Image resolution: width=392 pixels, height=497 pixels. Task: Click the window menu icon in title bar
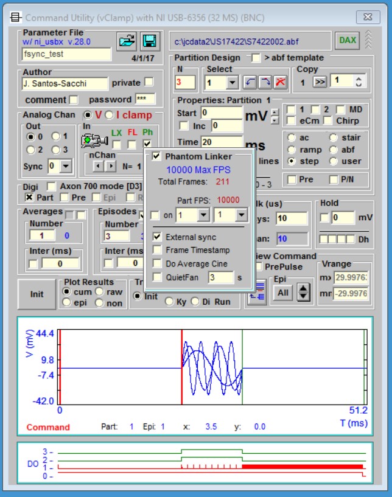[16, 17]
